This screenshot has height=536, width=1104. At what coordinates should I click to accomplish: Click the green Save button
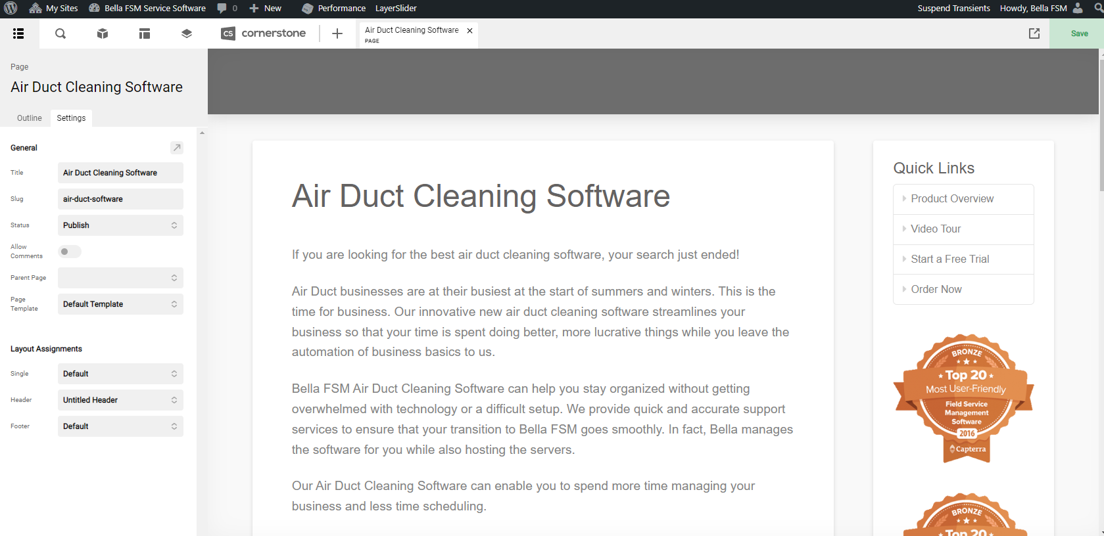1079,33
